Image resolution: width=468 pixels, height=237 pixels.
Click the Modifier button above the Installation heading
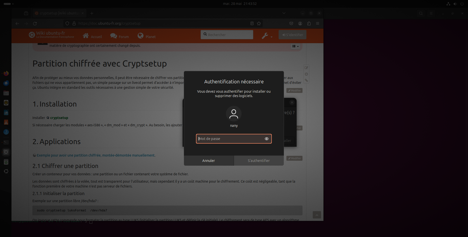294,90
